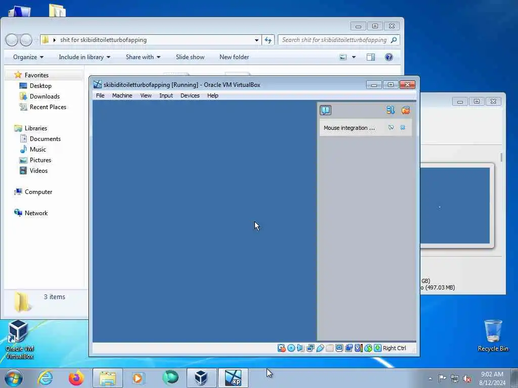Open the Machine menu
The height and width of the screenshot is (388, 518).
pyautogui.click(x=122, y=95)
